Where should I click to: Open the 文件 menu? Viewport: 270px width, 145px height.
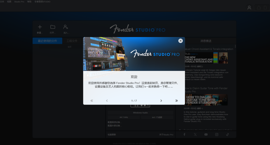coord(2,2)
